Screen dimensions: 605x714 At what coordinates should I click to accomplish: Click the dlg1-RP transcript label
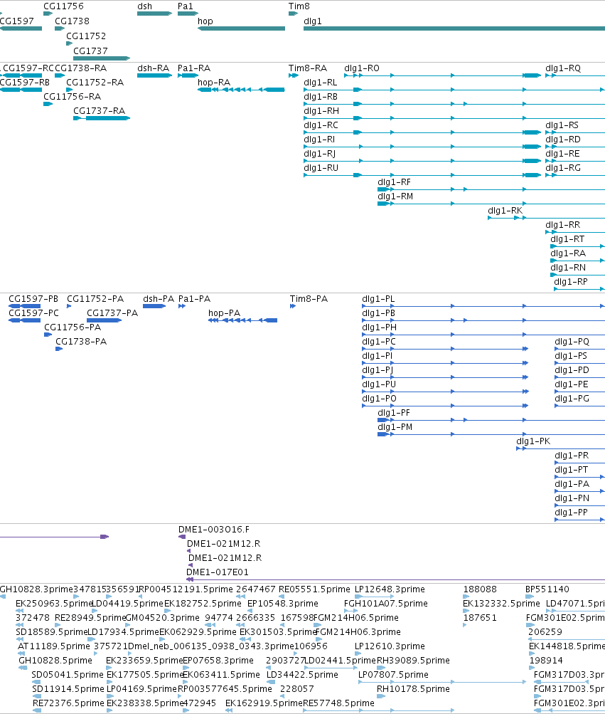point(571,282)
